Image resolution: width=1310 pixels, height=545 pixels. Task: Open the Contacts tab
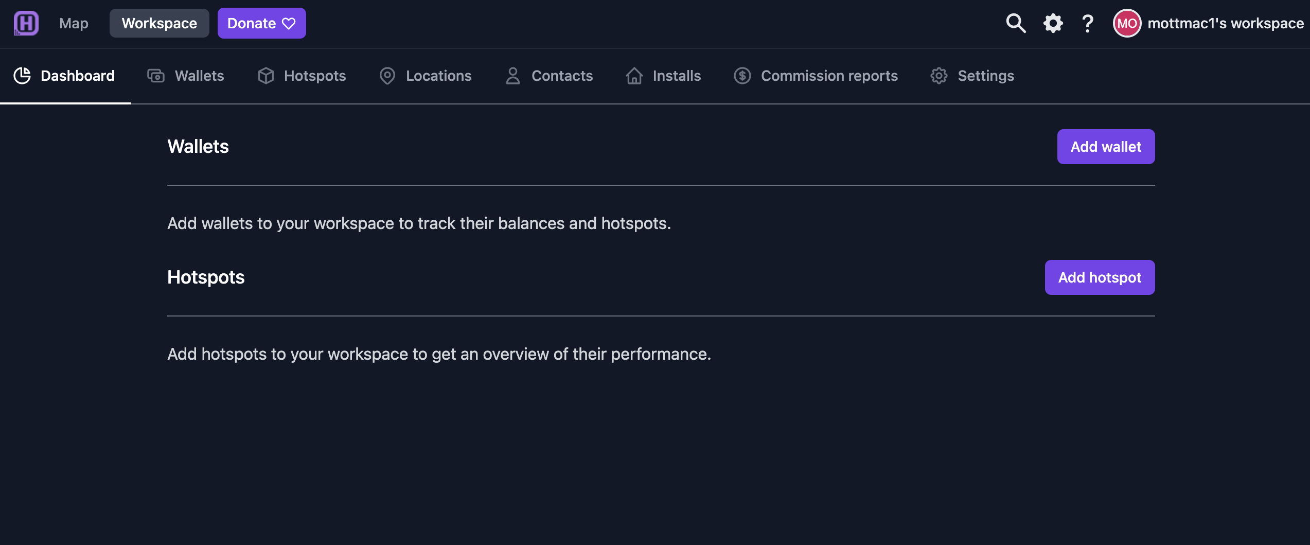[549, 76]
